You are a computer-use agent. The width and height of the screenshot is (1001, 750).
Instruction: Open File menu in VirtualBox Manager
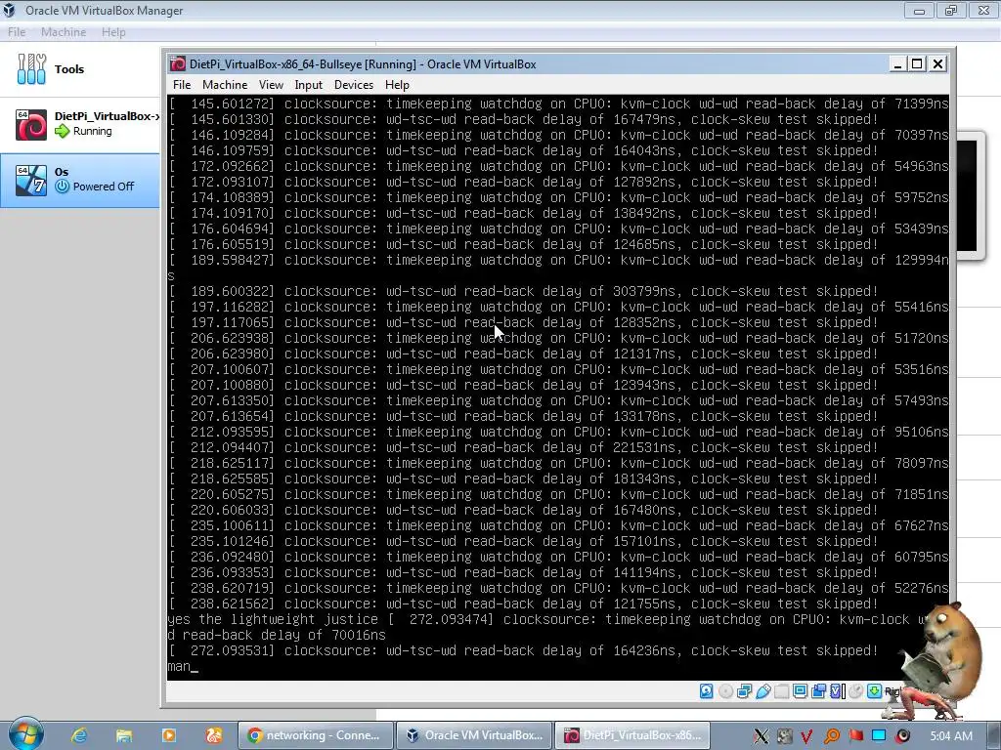coord(17,32)
